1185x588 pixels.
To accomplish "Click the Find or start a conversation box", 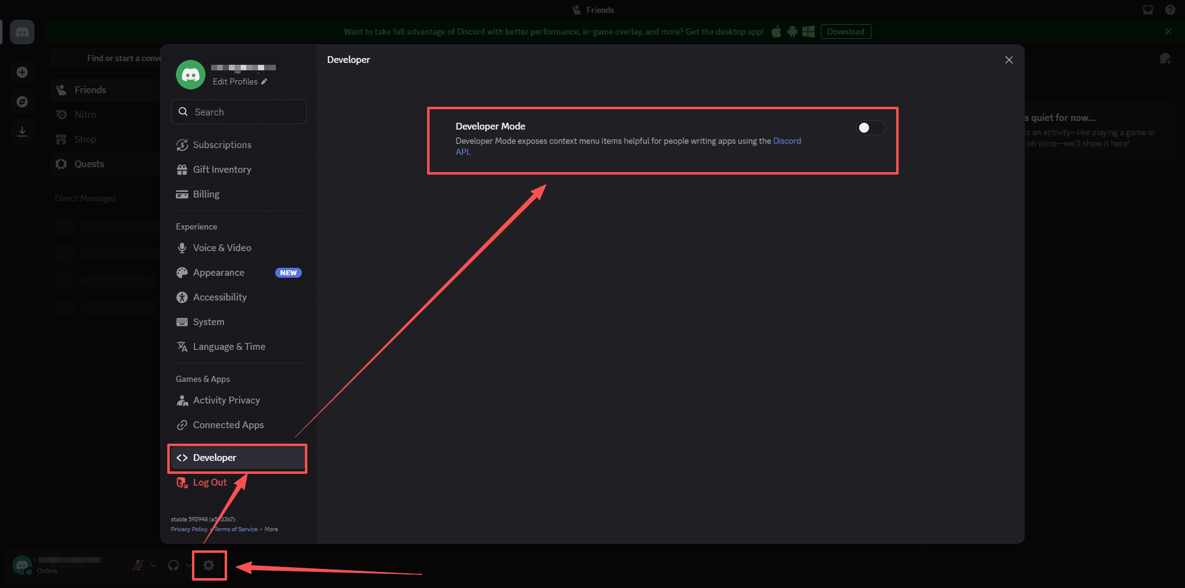I will [106, 58].
